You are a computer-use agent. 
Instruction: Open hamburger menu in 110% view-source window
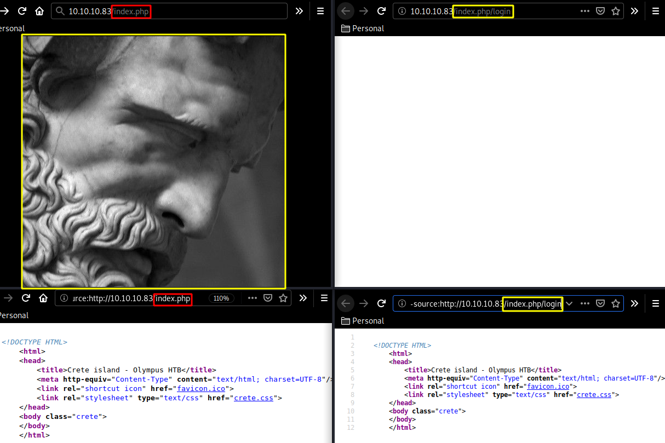pyautogui.click(x=324, y=298)
